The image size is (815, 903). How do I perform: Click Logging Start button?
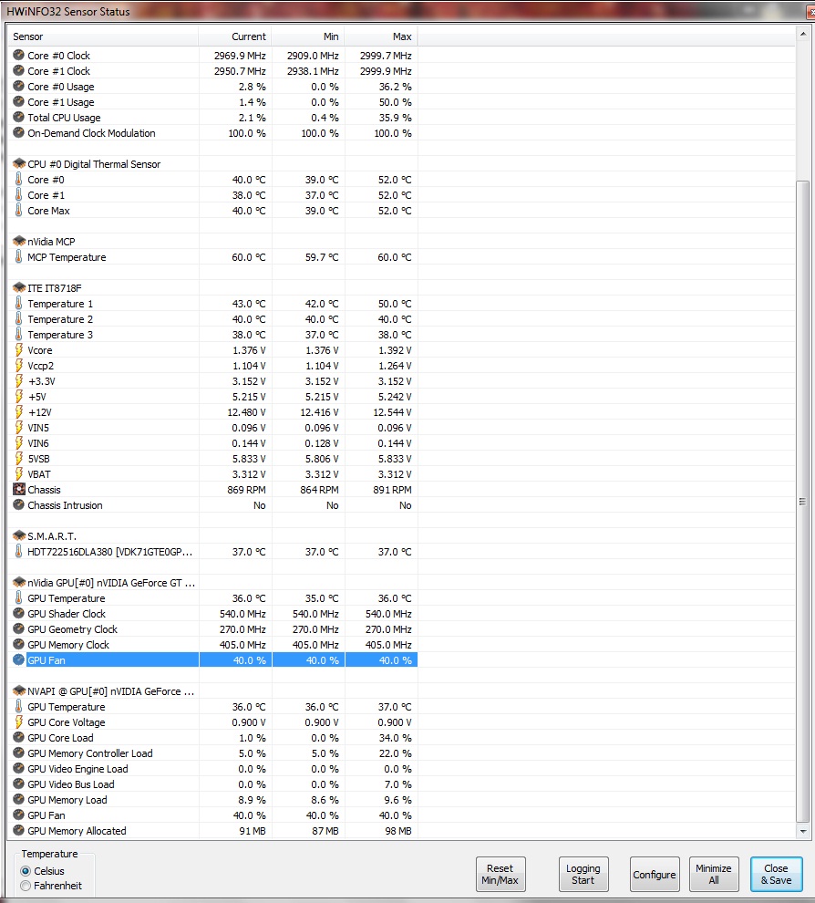[x=583, y=874]
